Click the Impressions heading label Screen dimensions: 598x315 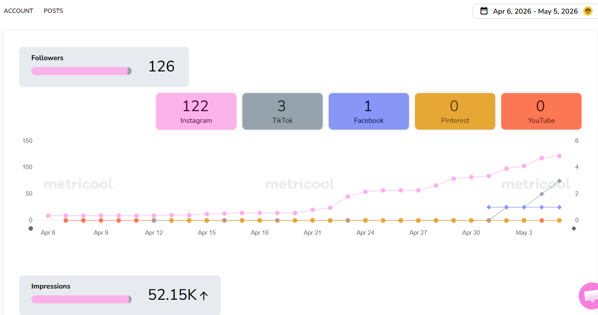(51, 286)
